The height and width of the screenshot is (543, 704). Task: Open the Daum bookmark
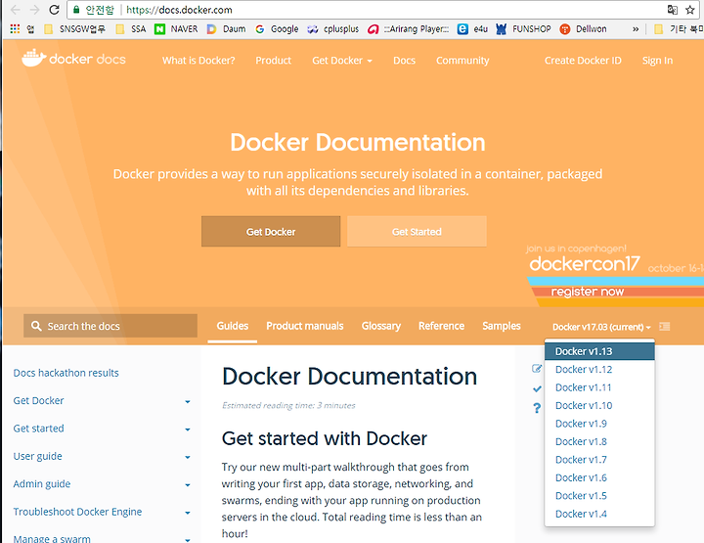tap(226, 28)
